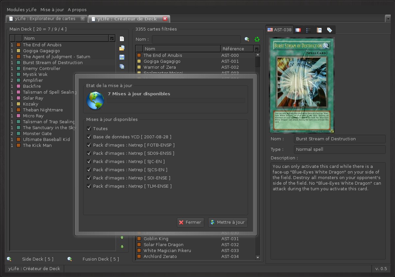Open the bullet list tab icon
Screen dimensions: 395x277
click(x=308, y=30)
